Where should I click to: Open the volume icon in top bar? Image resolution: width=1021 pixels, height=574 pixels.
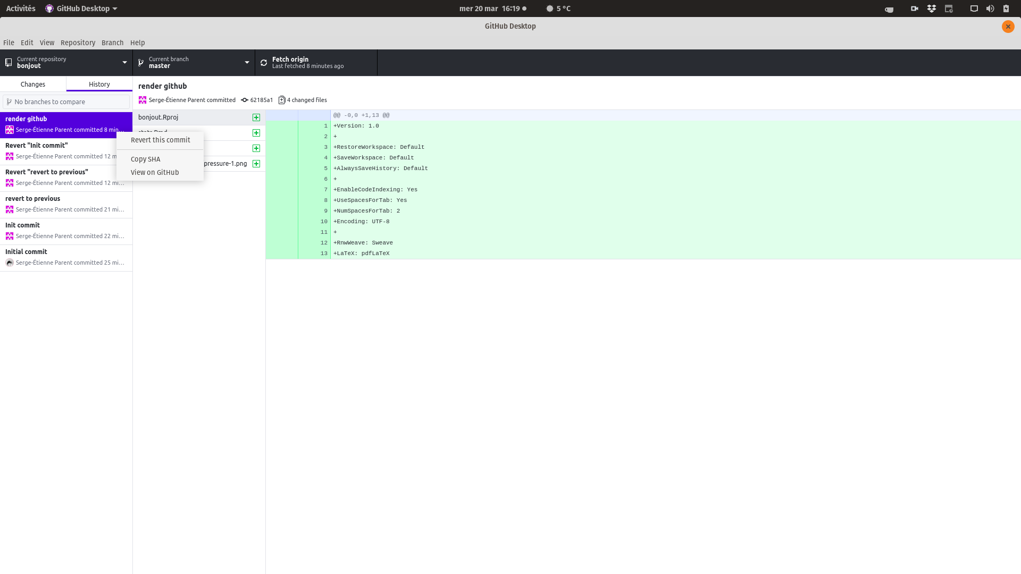coord(990,9)
